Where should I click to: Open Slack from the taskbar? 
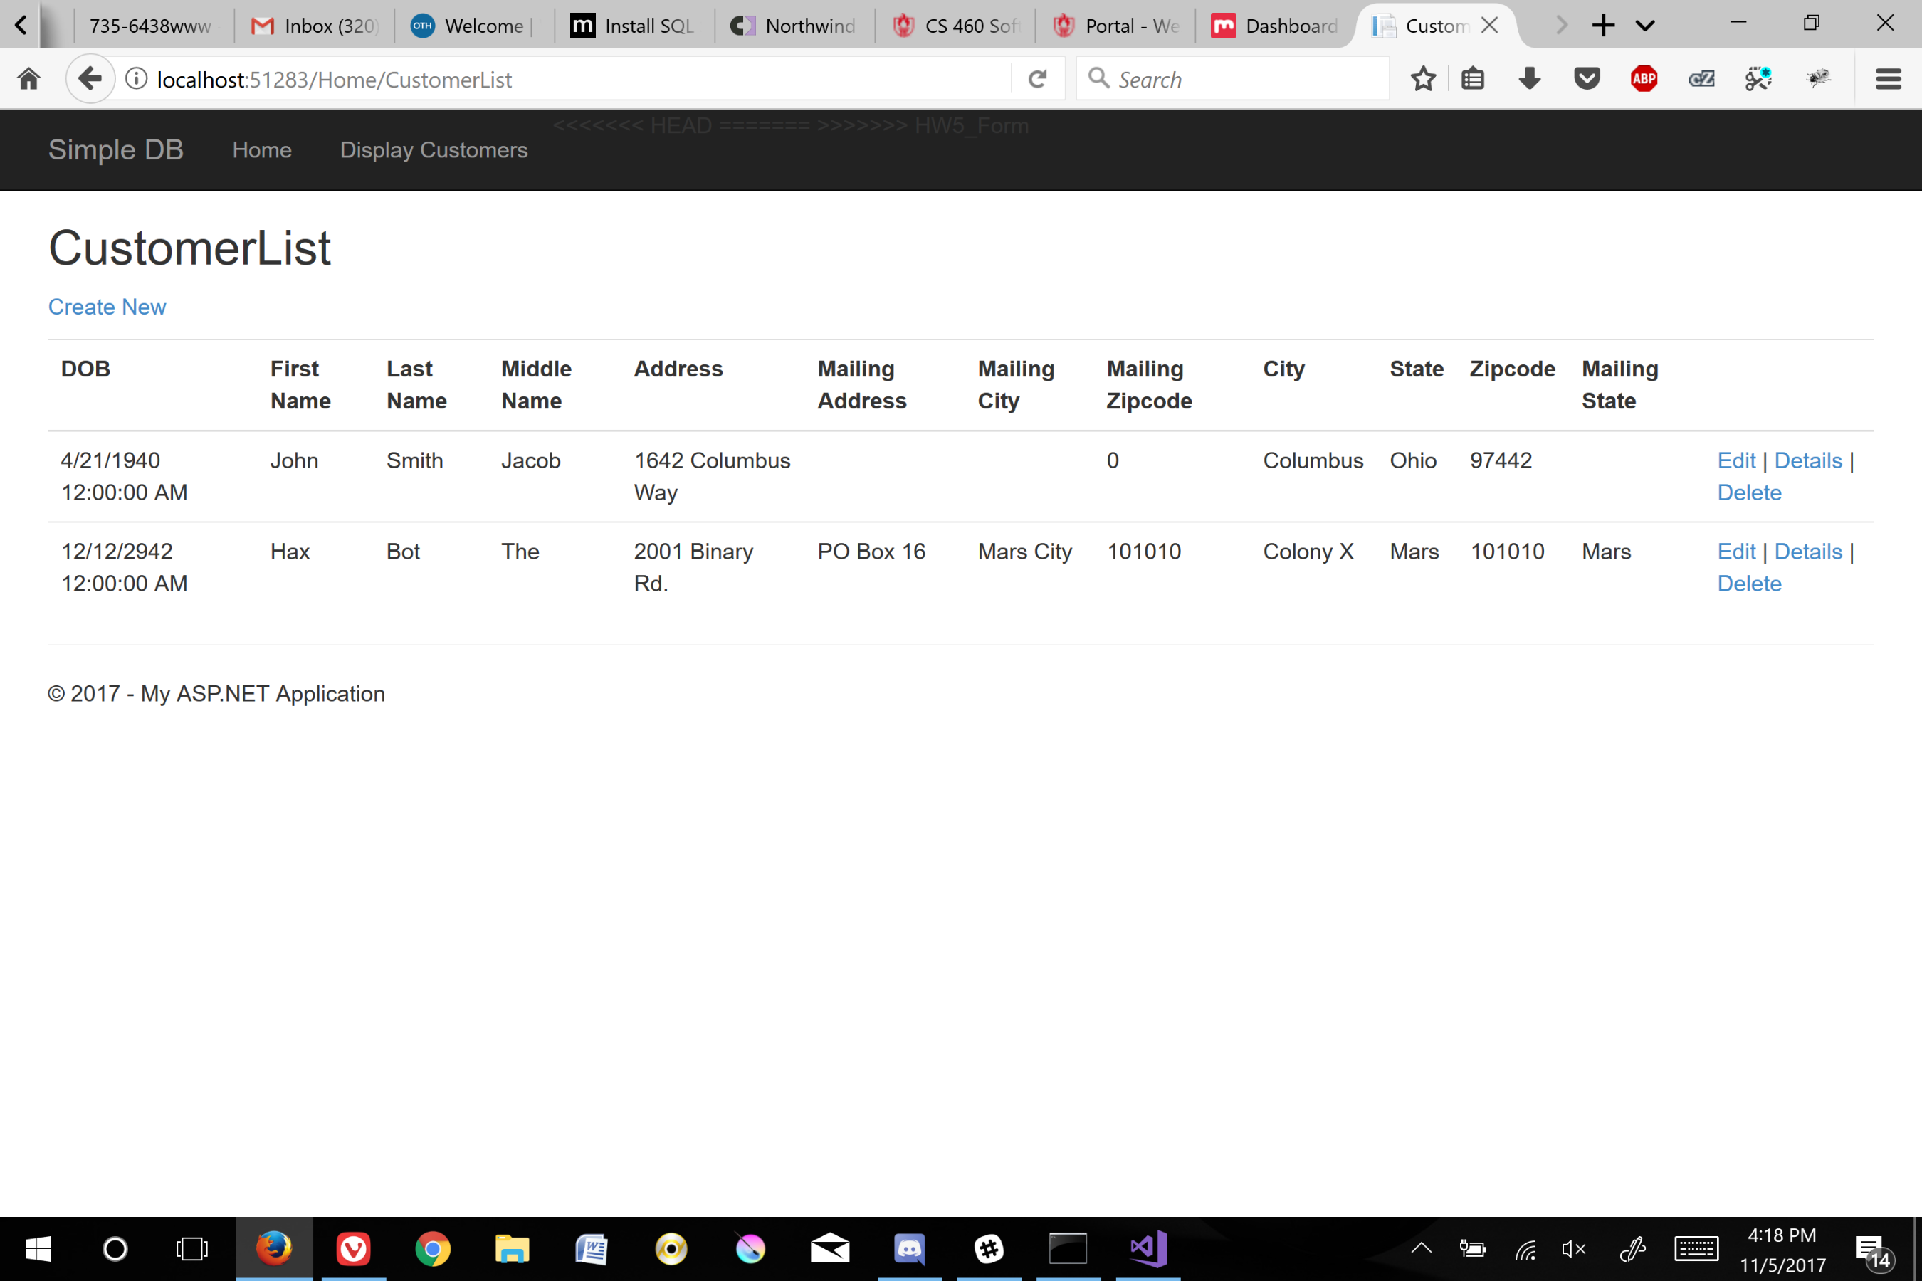(989, 1248)
